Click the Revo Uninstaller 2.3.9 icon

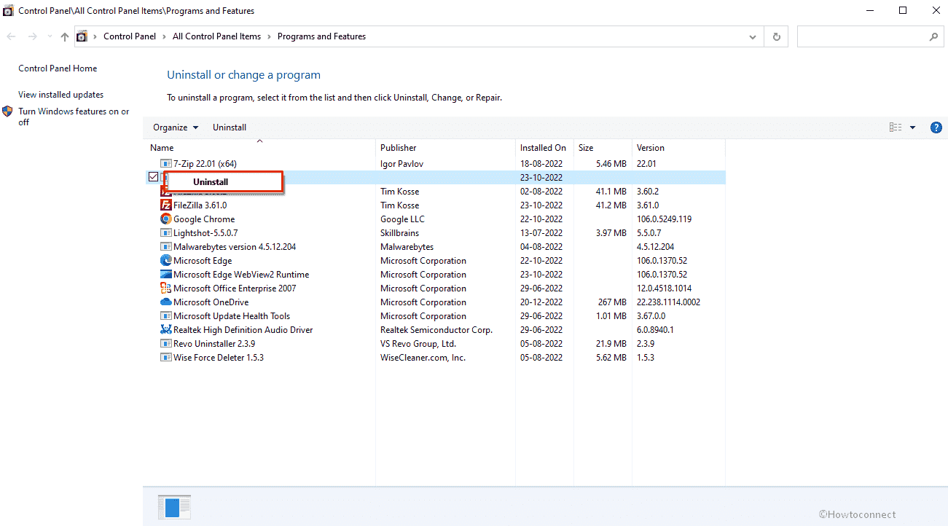166,344
